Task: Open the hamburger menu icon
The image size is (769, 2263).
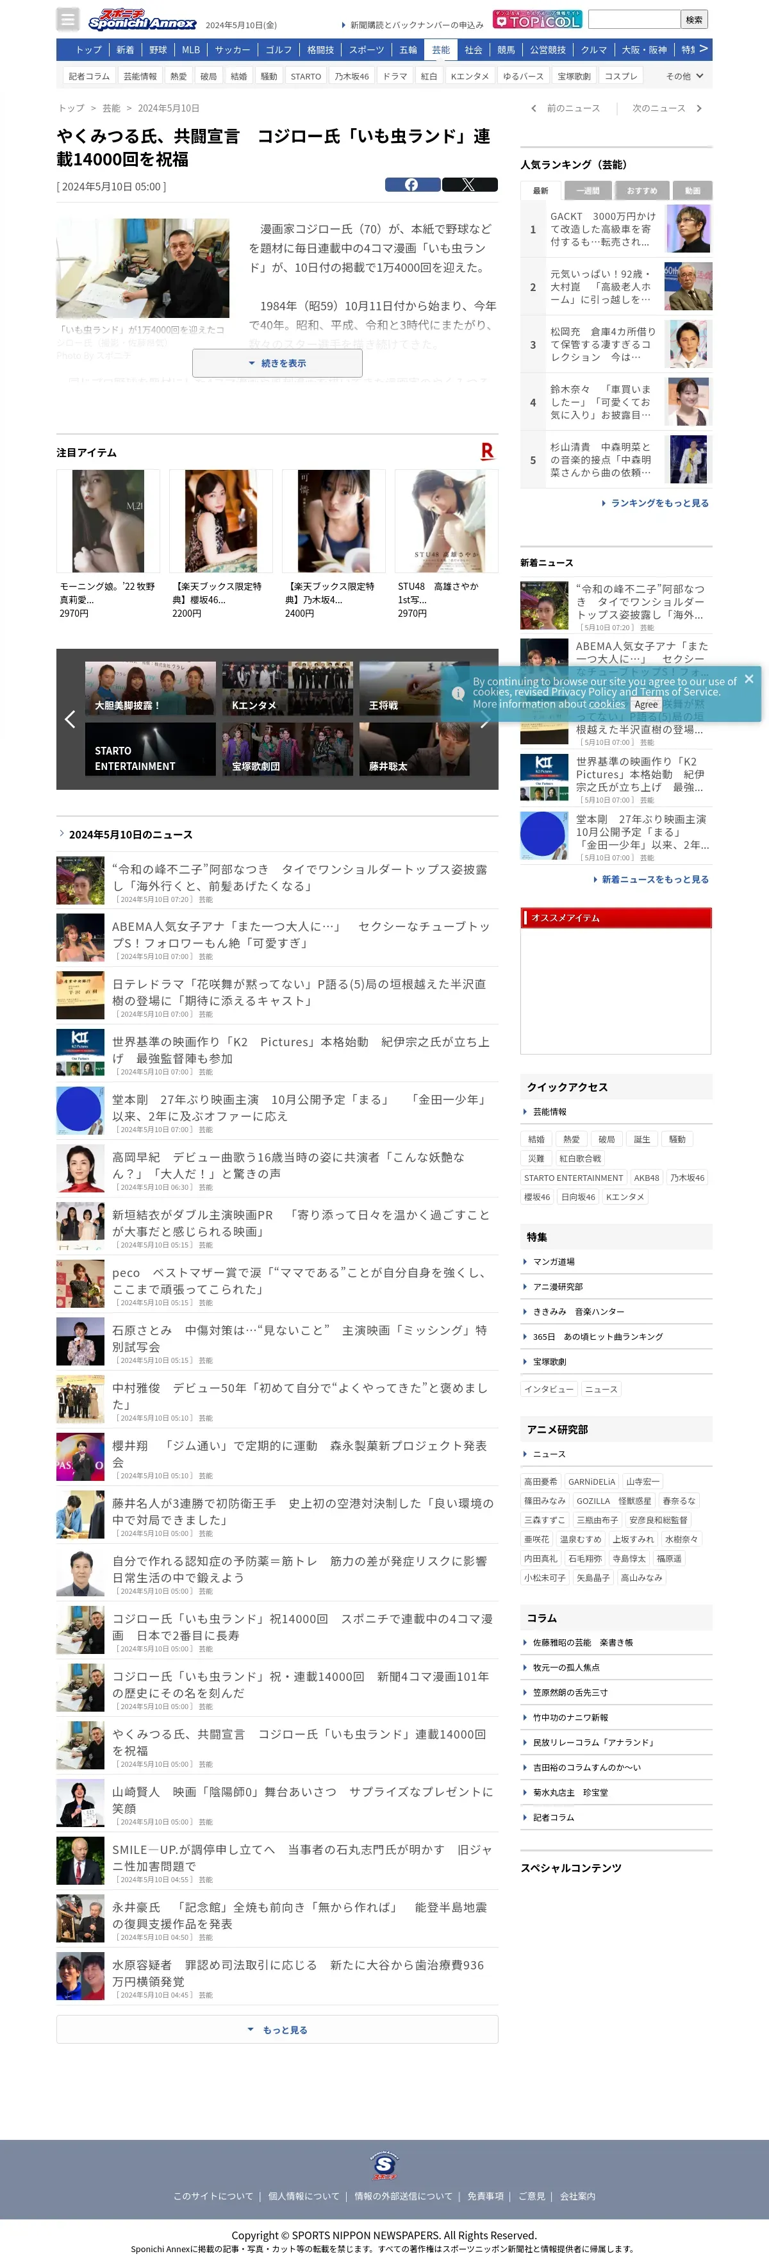Action: (67, 19)
